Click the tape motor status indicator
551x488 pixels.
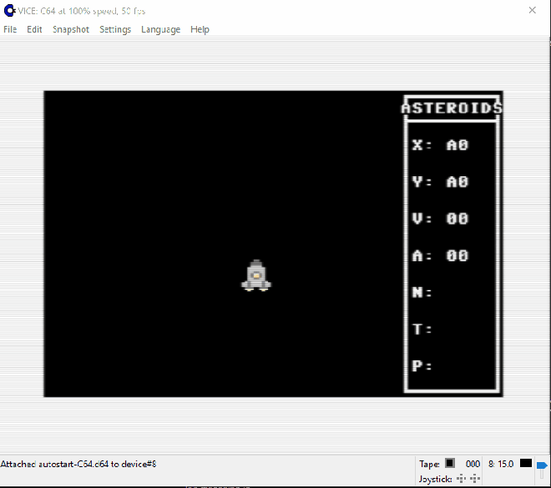point(450,463)
